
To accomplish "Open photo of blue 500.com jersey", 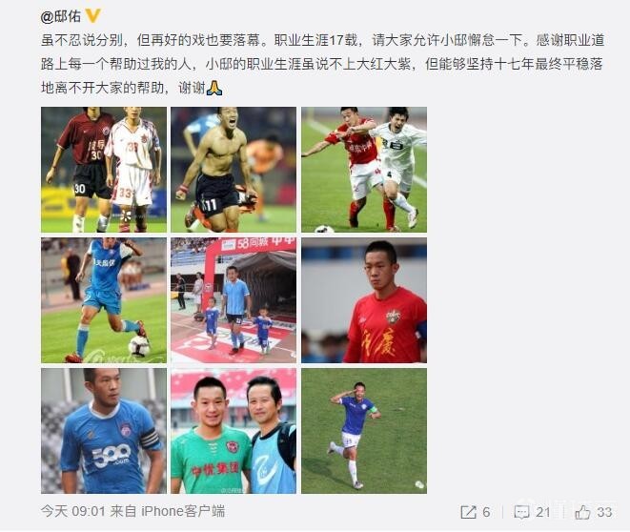I will [104, 431].
